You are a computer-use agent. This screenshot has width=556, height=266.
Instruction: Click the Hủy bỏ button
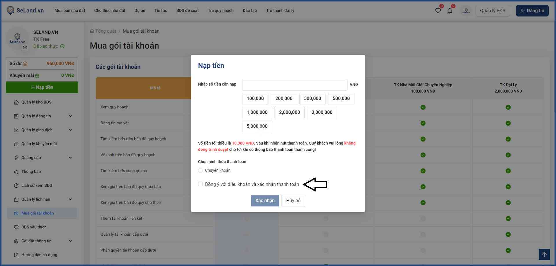point(293,201)
